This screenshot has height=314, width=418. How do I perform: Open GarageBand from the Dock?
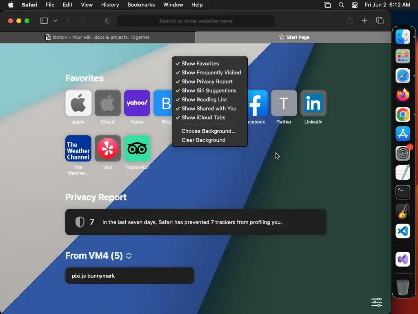(x=403, y=211)
